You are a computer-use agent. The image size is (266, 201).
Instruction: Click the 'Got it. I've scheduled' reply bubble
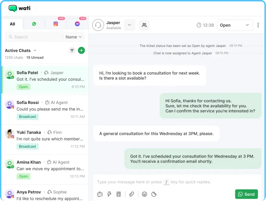[x=193, y=159]
